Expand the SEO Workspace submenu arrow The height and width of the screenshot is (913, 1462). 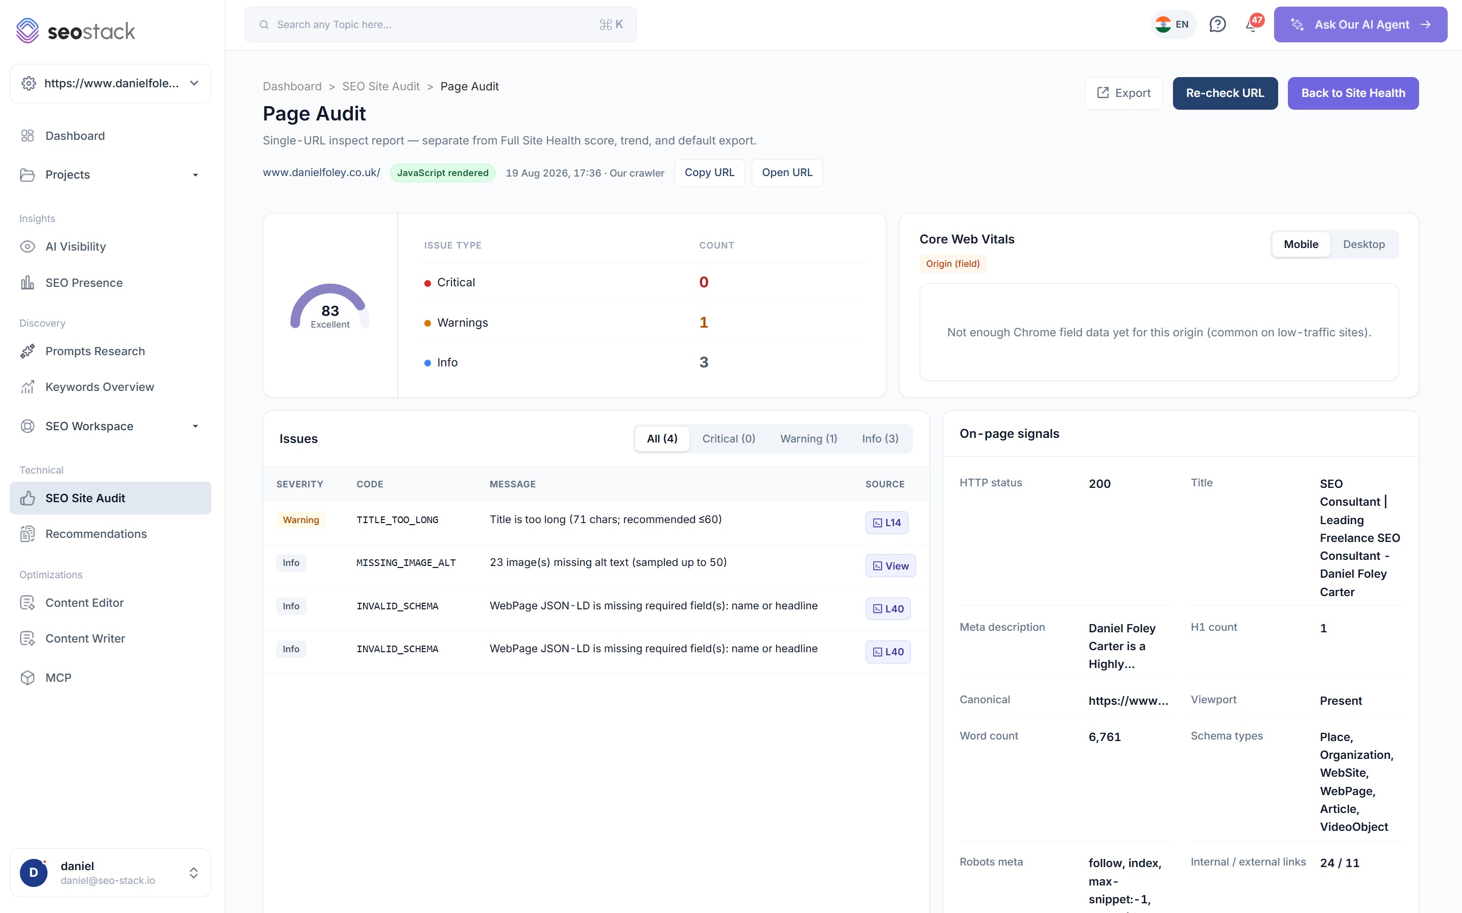(x=195, y=426)
